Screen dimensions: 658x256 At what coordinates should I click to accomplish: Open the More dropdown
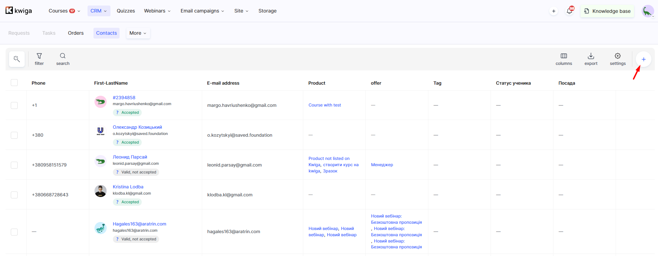[x=138, y=33]
